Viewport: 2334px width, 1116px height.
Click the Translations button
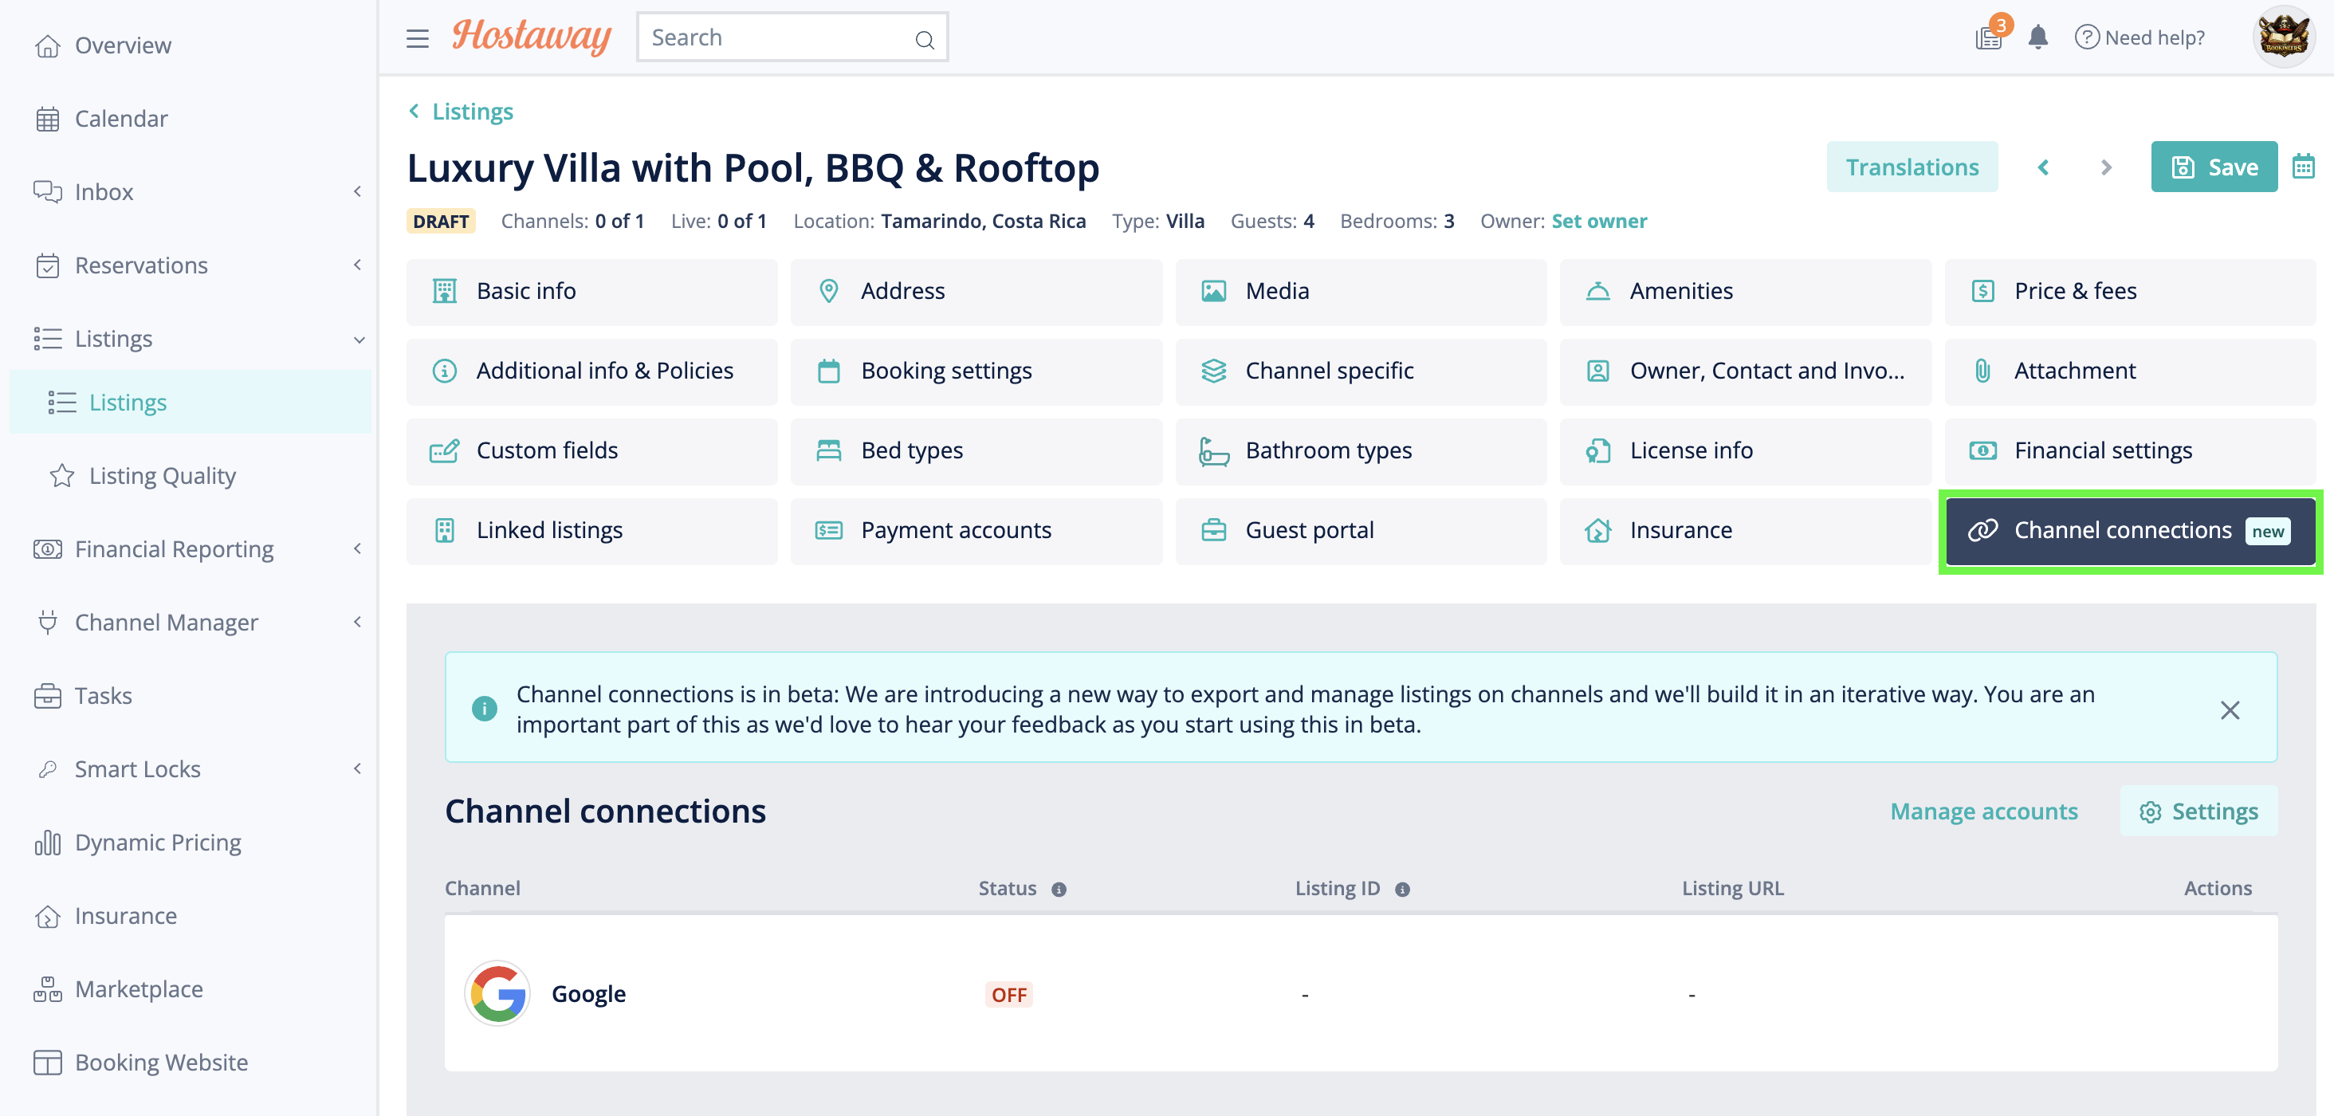point(1912,167)
